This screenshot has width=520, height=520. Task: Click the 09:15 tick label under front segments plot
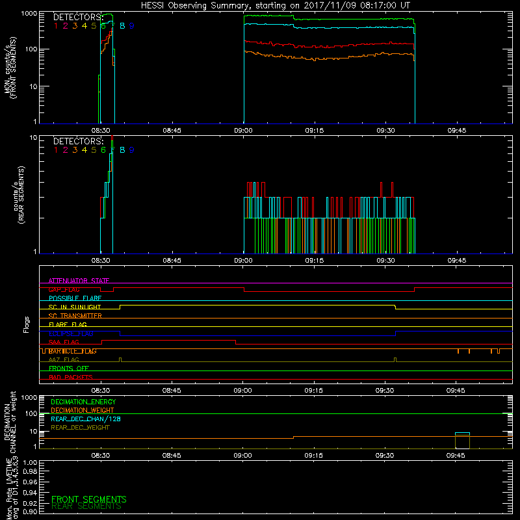(x=315, y=131)
